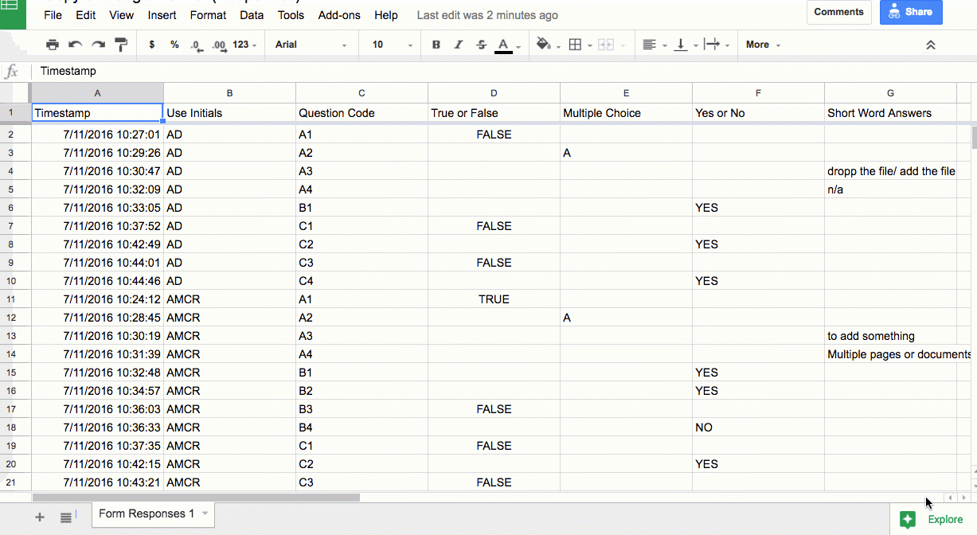This screenshot has width=977, height=535.
Task: Click the Print icon
Action: (53, 45)
